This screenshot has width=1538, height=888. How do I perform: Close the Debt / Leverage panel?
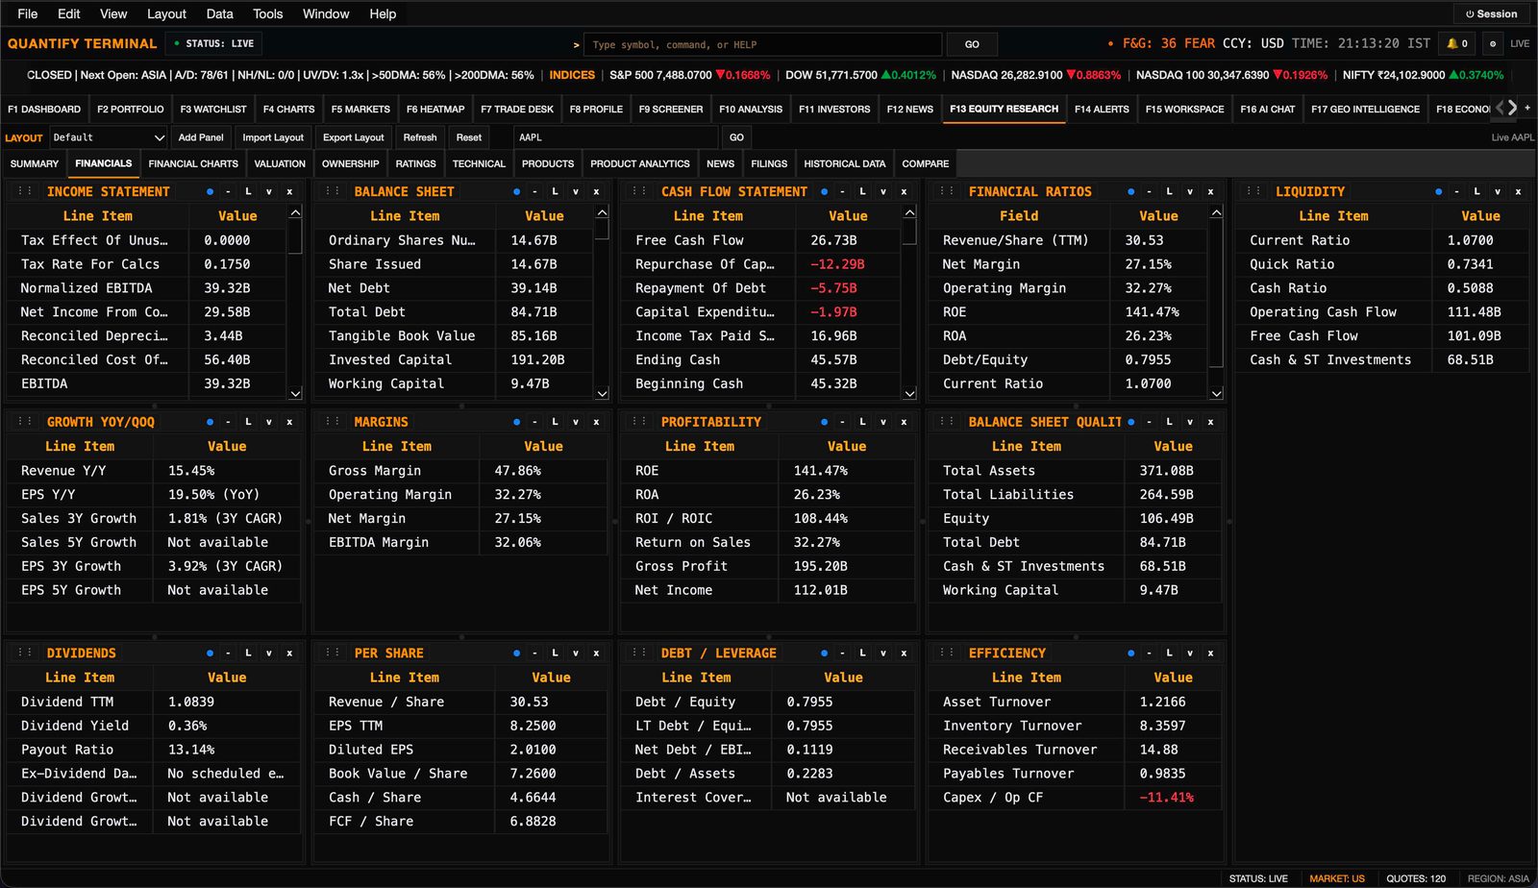904,653
